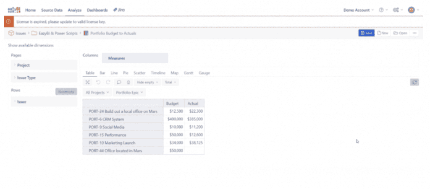
Task: Open the Hide empty dropdown
Action: pyautogui.click(x=147, y=82)
